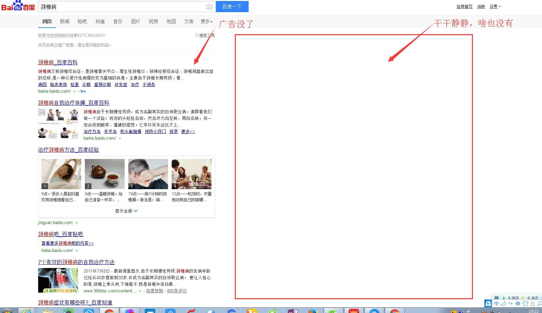Viewport: 542px width, 313px height.
Task: Click step 2 image of teapot
Action: [x=105, y=174]
